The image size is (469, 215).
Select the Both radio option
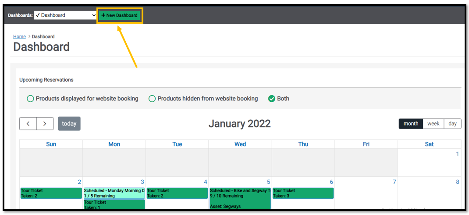click(278, 99)
